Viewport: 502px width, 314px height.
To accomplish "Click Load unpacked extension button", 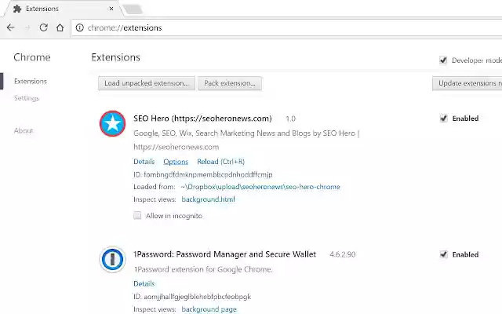I will (x=147, y=83).
